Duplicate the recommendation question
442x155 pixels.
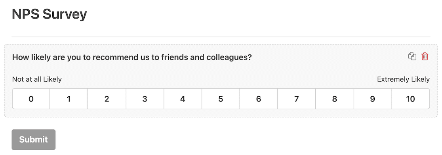point(412,56)
